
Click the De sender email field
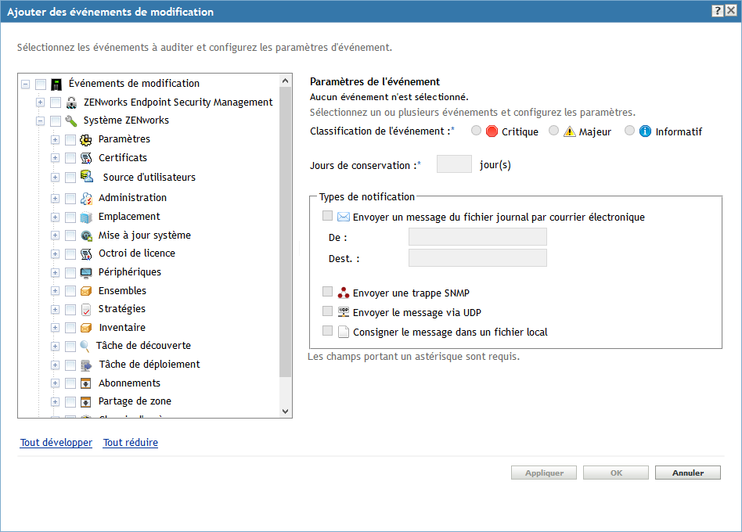coord(478,236)
